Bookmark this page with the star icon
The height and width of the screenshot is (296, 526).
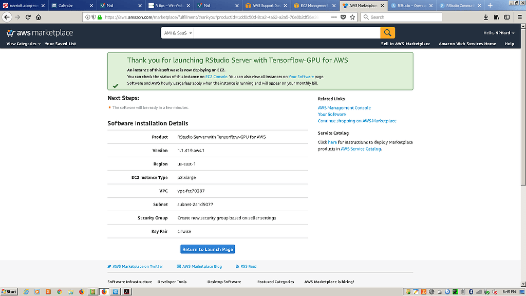coord(352,17)
